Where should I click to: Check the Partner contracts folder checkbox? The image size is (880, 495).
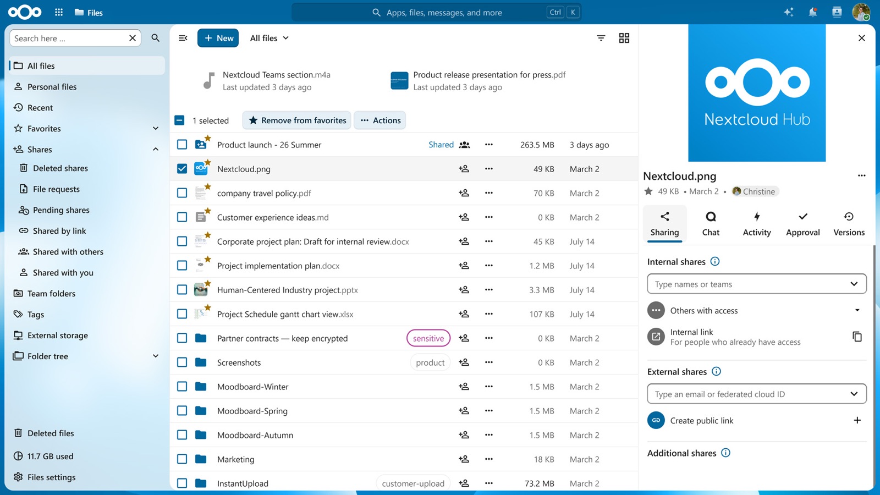[x=182, y=338]
